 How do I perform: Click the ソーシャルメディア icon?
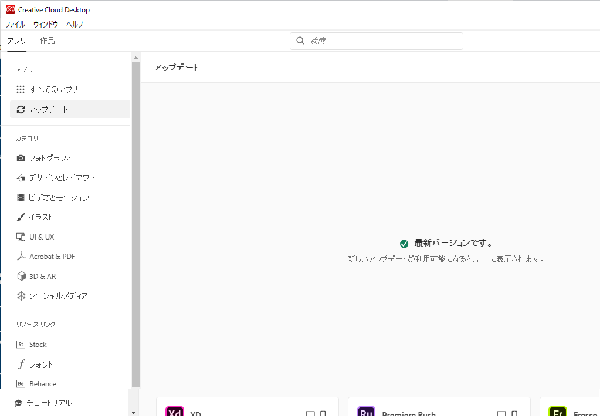click(21, 296)
